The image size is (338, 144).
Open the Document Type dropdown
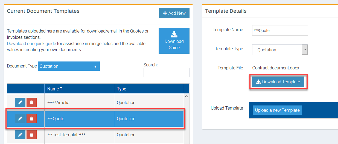69,66
